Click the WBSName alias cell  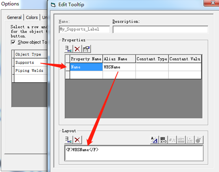pyautogui.click(x=119, y=67)
